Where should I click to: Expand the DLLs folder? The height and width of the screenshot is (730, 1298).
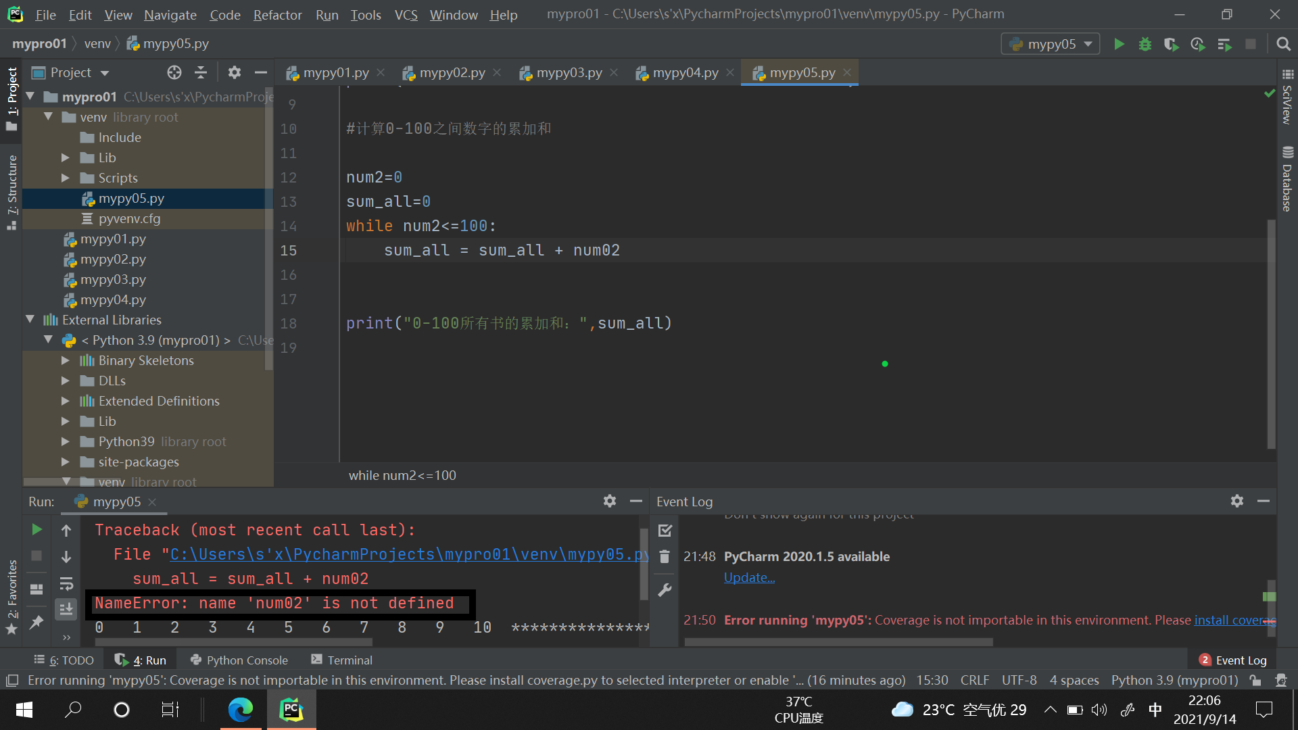point(66,381)
